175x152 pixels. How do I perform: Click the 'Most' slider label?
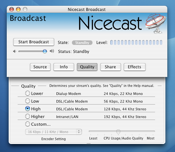click(151, 138)
